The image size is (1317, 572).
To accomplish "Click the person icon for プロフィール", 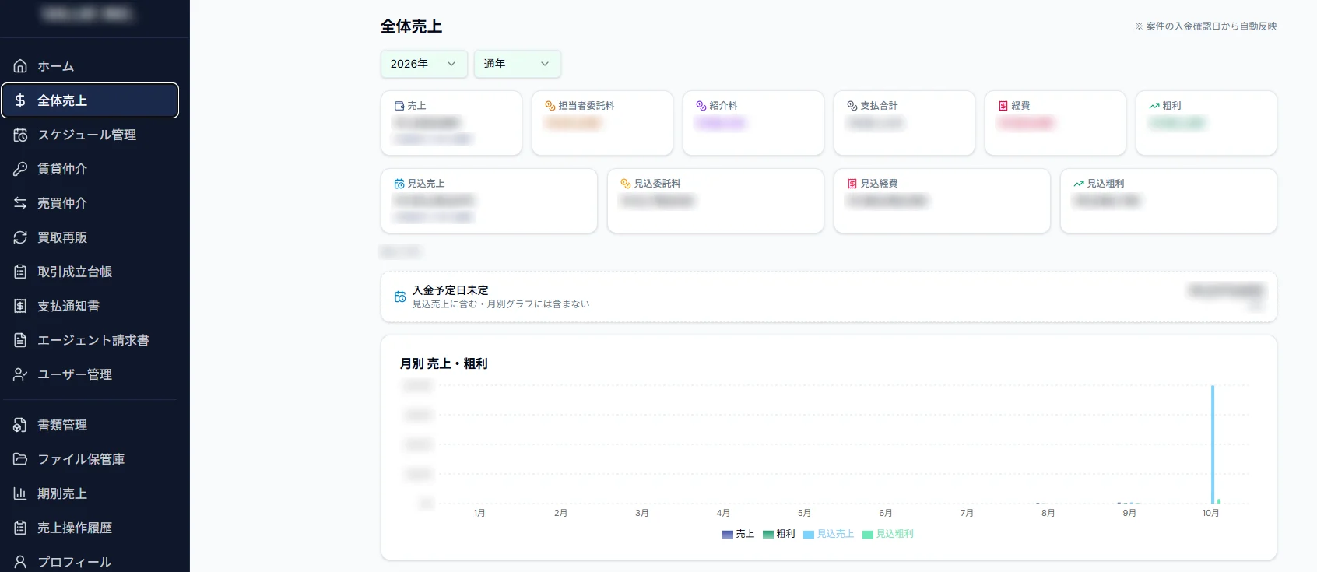I will 20,562.
